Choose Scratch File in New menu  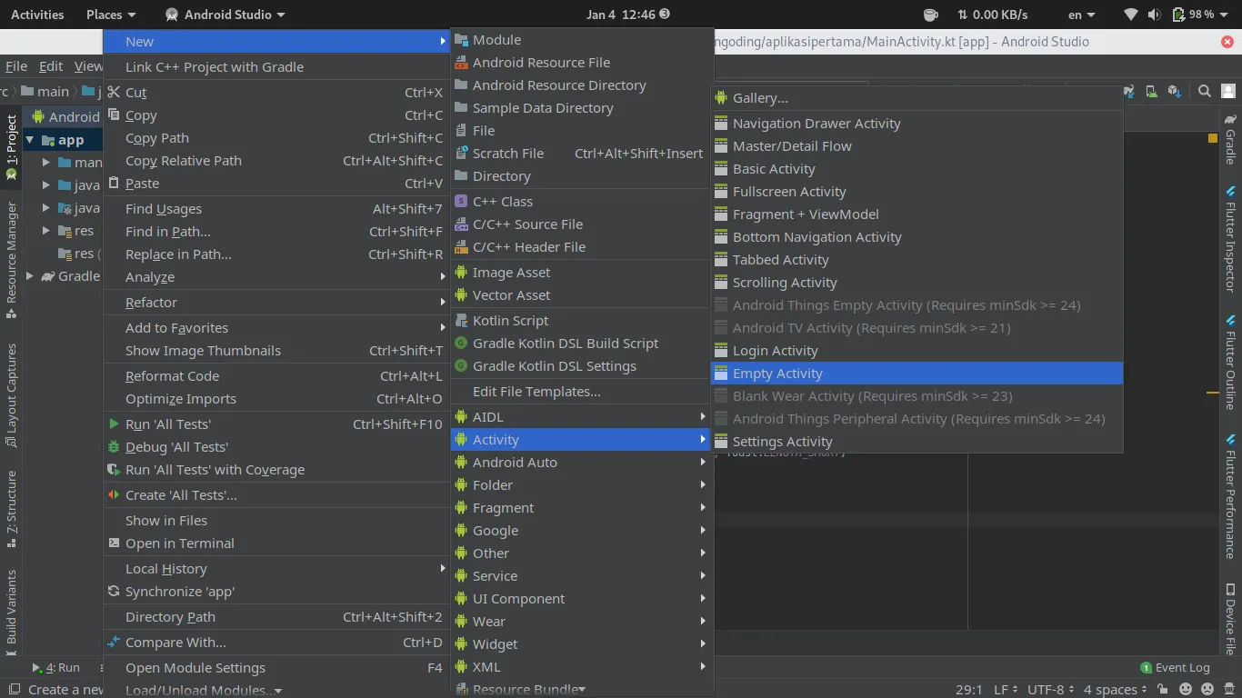pyautogui.click(x=582, y=154)
